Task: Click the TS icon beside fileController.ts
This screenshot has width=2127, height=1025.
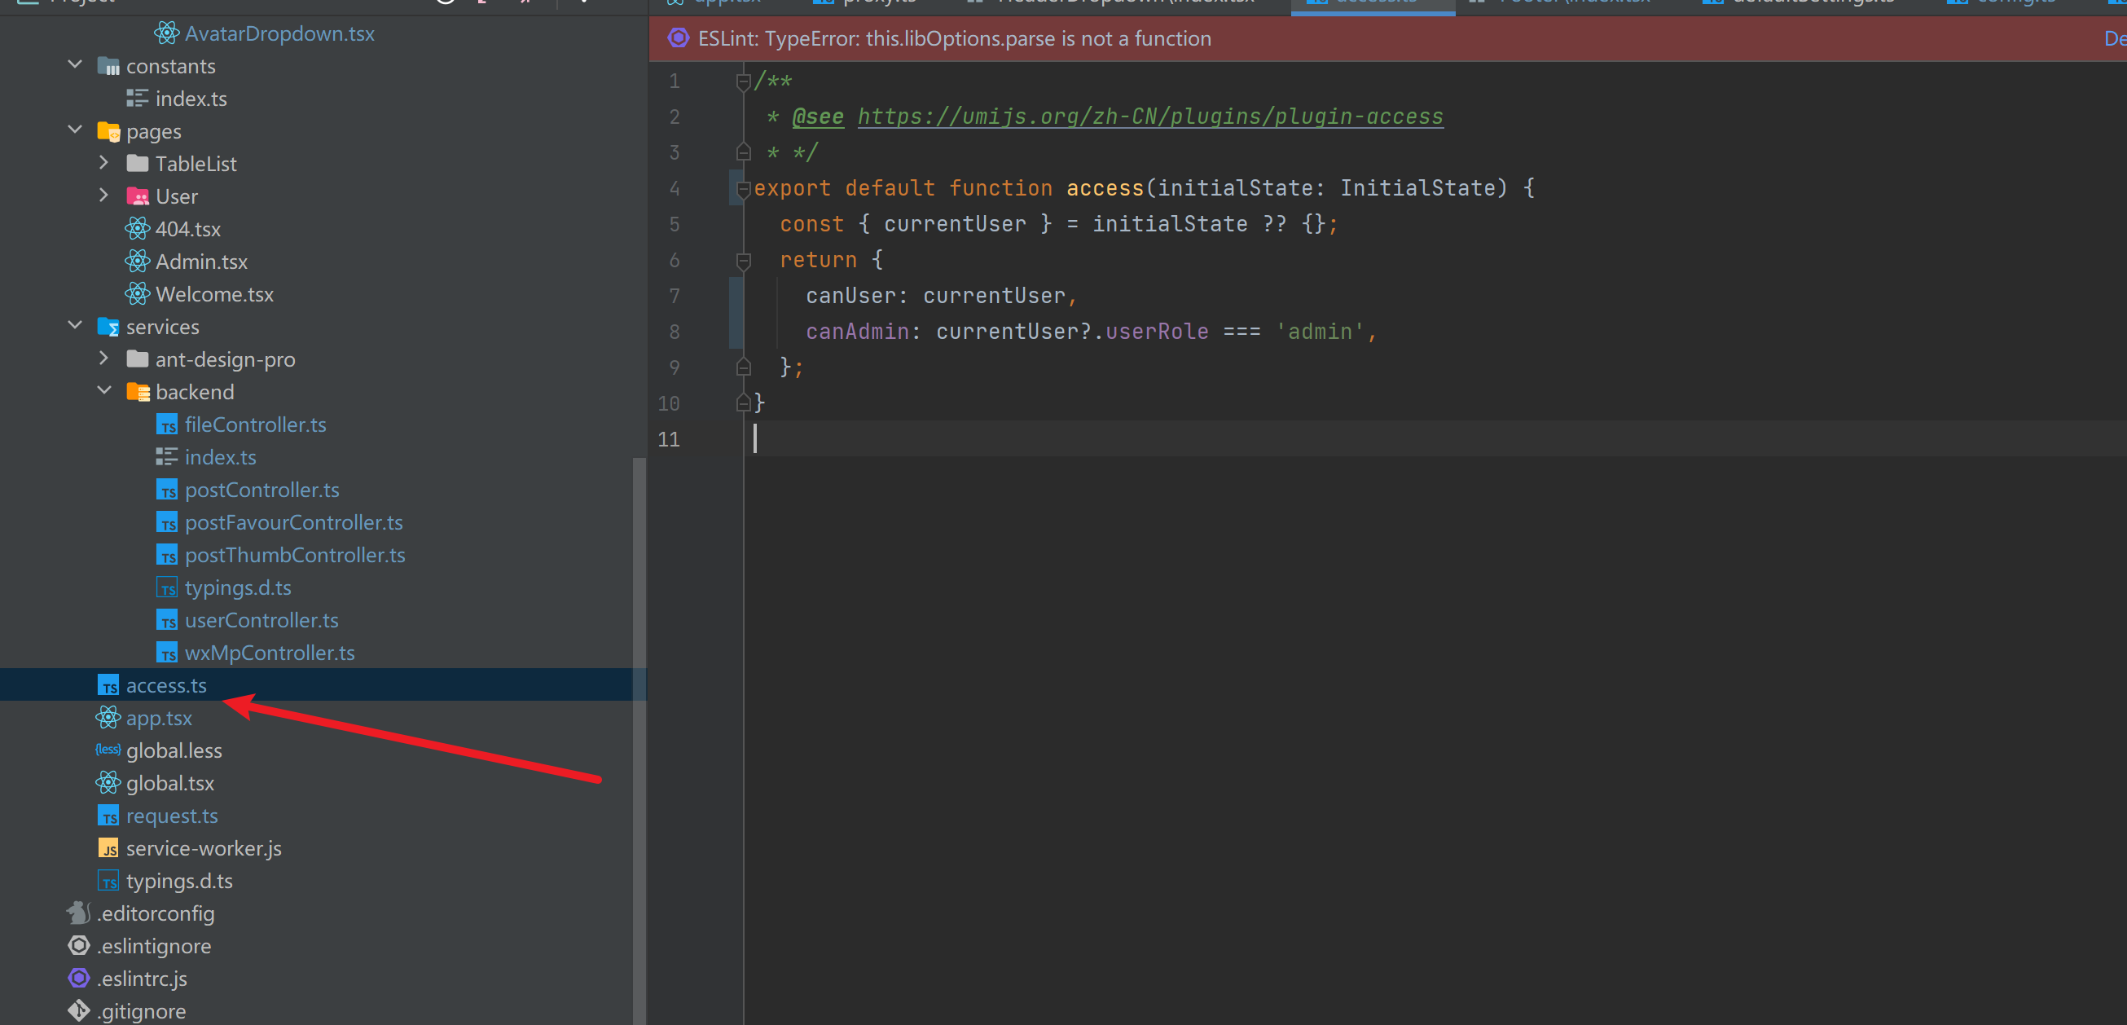Action: (167, 425)
